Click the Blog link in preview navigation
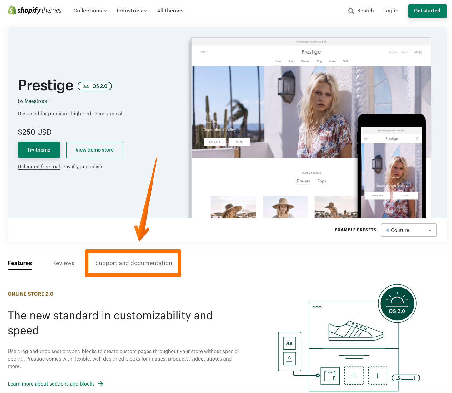452x393 pixels. 319,61
